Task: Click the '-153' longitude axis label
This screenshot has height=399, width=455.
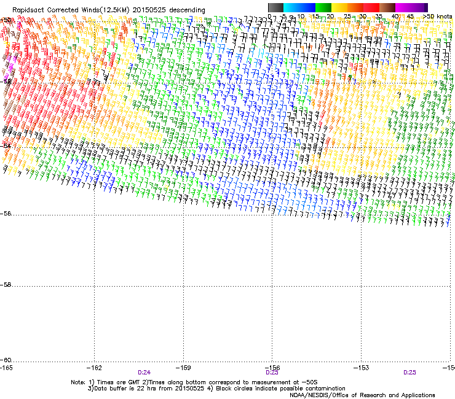Action: click(362, 368)
